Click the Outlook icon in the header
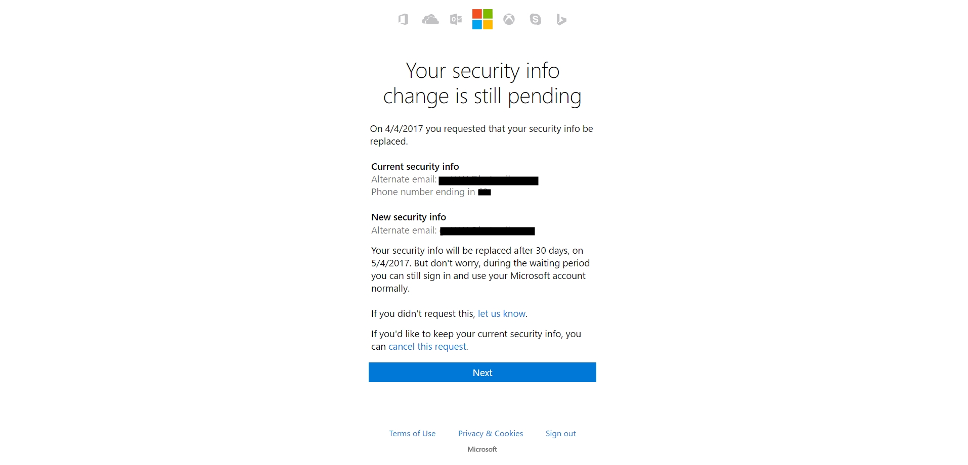This screenshot has height=465, width=968. (456, 20)
